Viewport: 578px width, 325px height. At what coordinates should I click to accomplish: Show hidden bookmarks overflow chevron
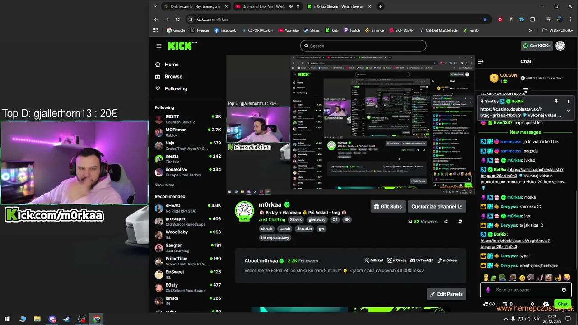[x=530, y=31]
